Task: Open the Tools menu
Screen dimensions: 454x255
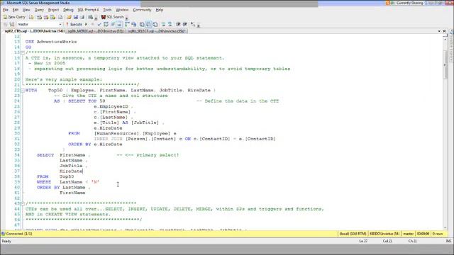Action: tap(107, 10)
